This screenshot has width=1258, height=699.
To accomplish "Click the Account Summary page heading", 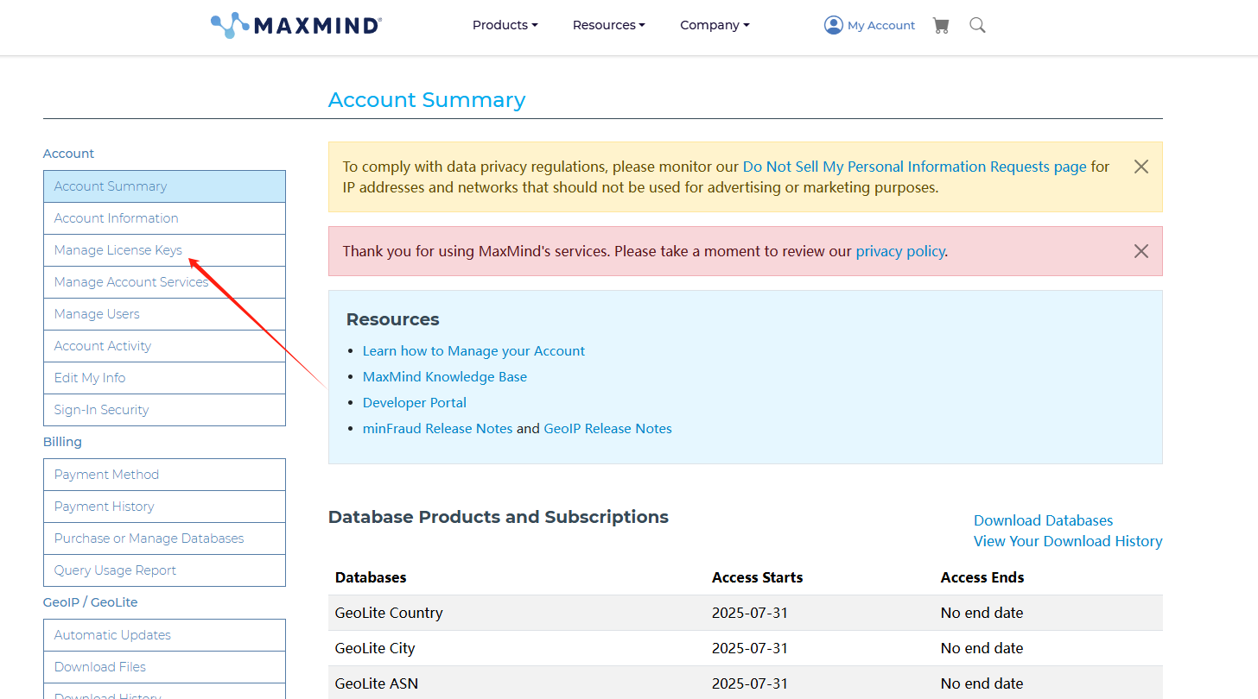I will coord(427,100).
